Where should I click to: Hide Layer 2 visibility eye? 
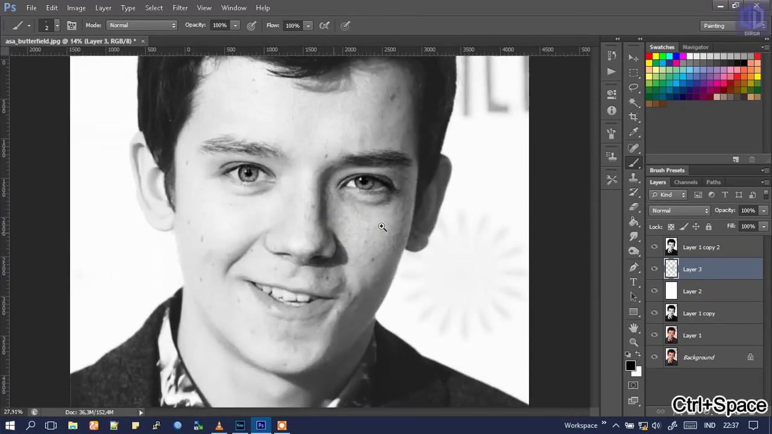(x=654, y=291)
